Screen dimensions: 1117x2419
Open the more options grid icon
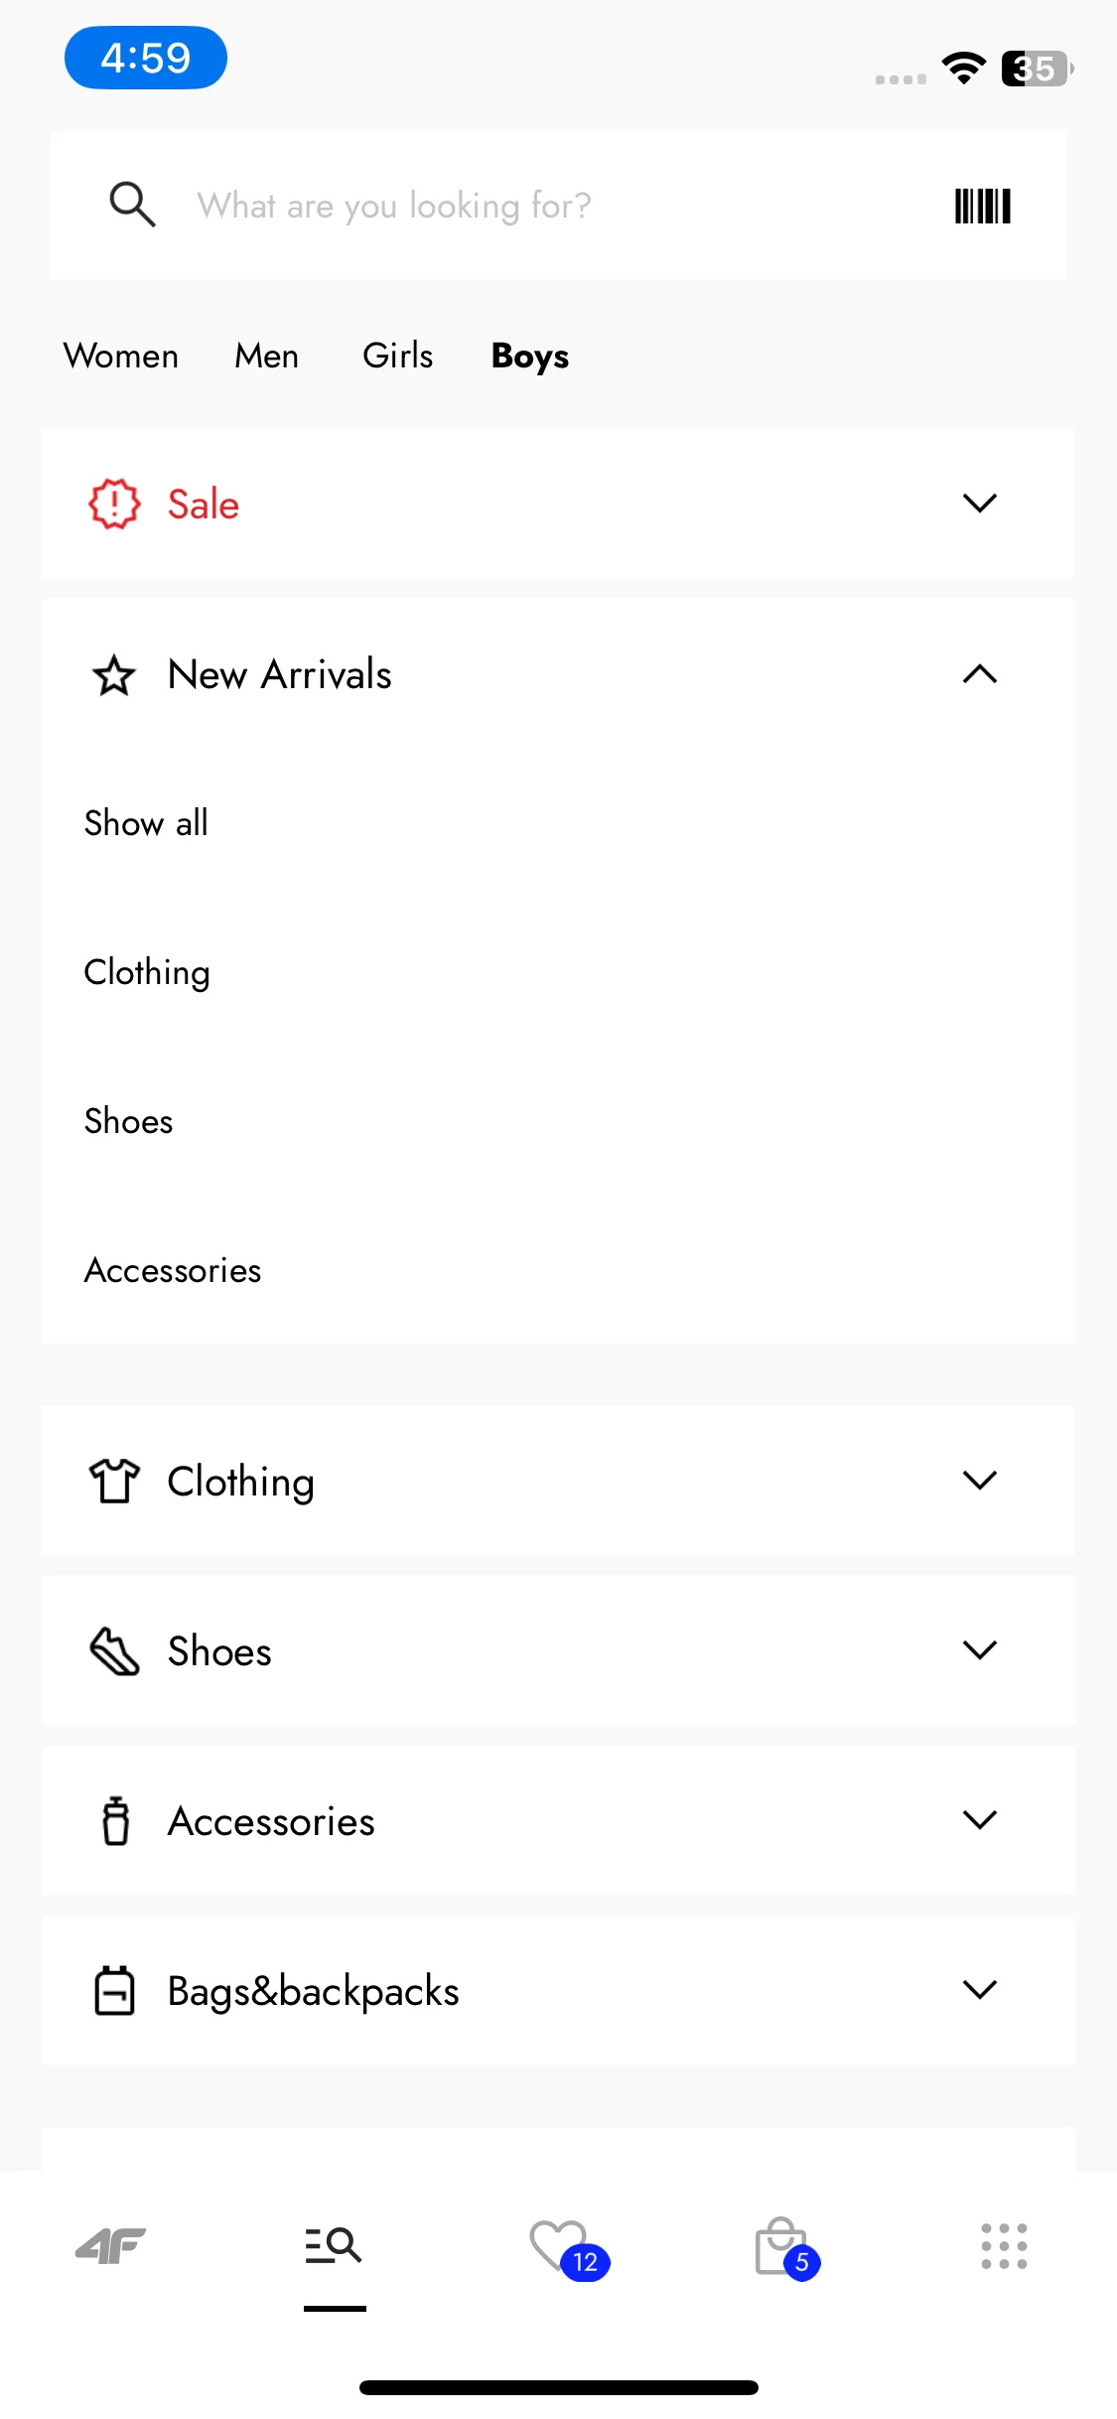(1004, 2246)
